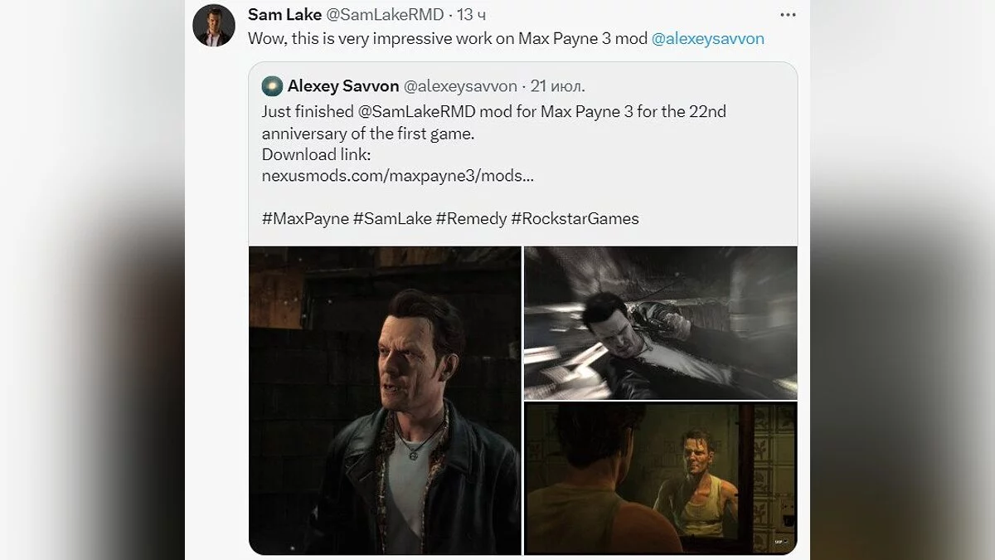This screenshot has width=995, height=560.
Task: Open Sam Lake's display name link
Action: [x=284, y=15]
